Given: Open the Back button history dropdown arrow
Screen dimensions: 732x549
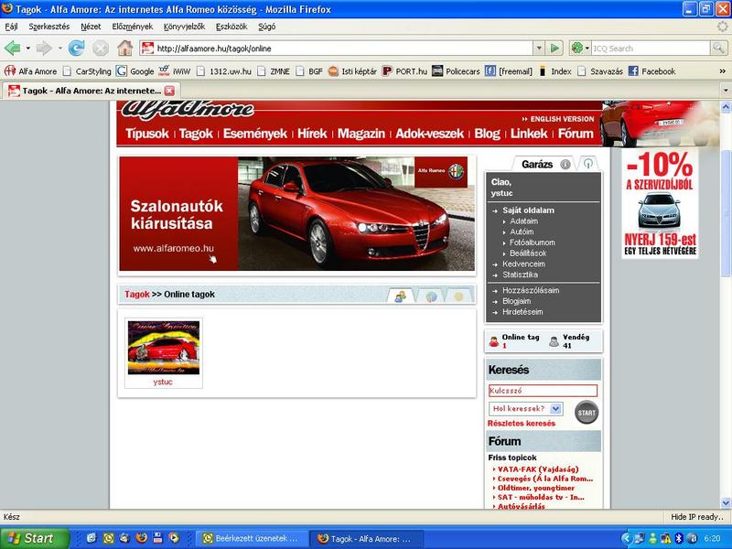Looking at the screenshot, I should pyautogui.click(x=28, y=48).
